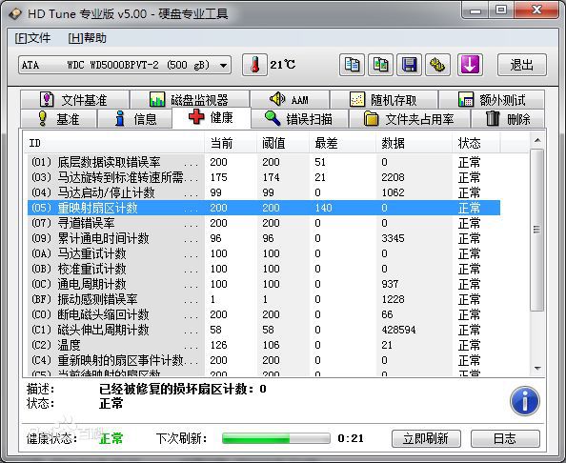Click the copy screenshot to clipboard icon
This screenshot has height=463, width=566.
[380, 65]
